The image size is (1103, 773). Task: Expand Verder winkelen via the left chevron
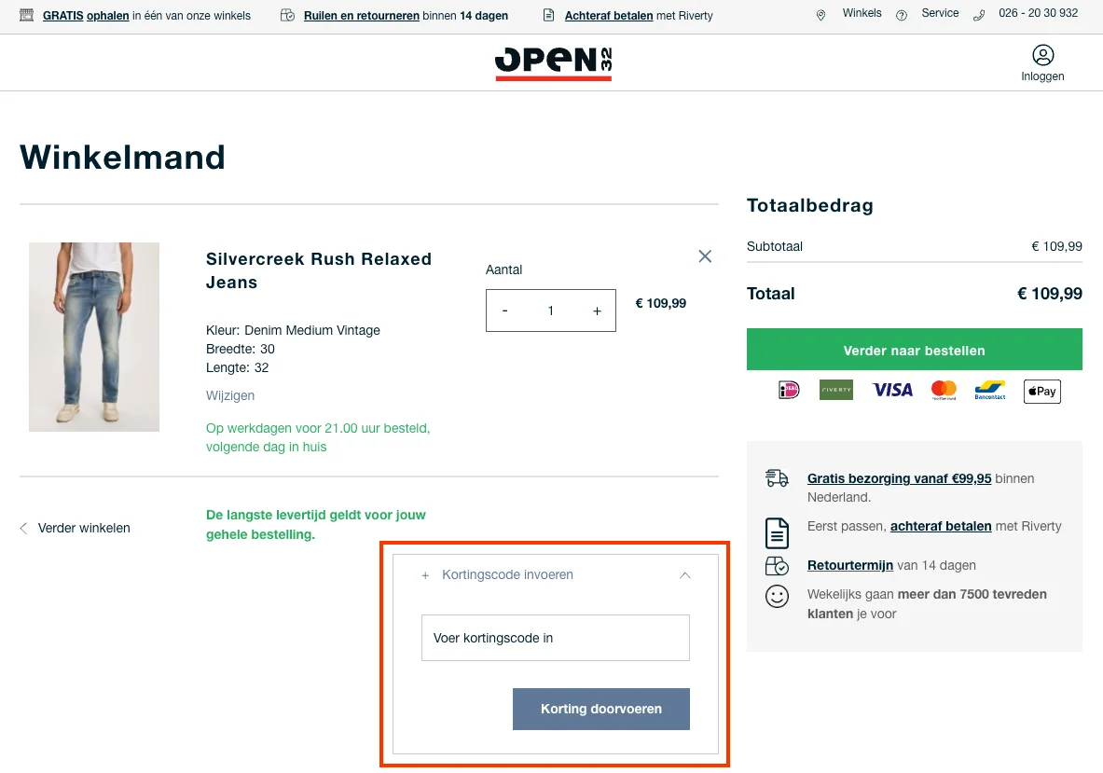tap(22, 528)
